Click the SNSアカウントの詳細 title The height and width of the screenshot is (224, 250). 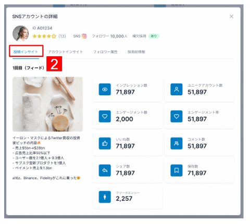tap(35, 17)
